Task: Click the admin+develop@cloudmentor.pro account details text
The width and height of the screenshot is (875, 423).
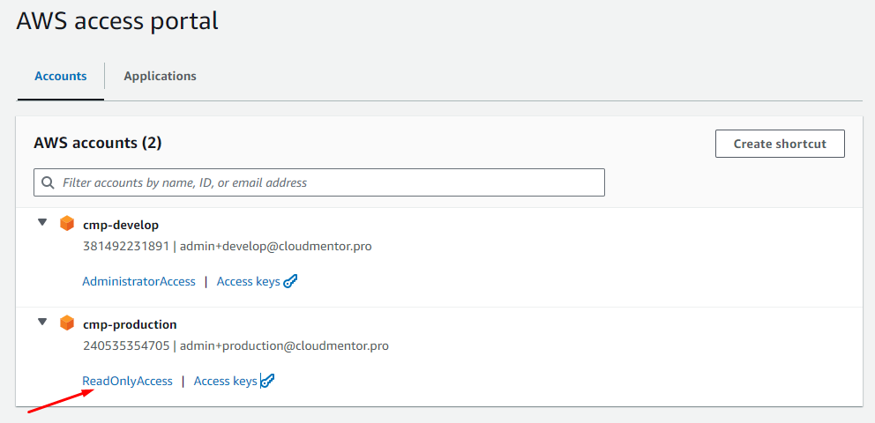Action: [x=276, y=246]
